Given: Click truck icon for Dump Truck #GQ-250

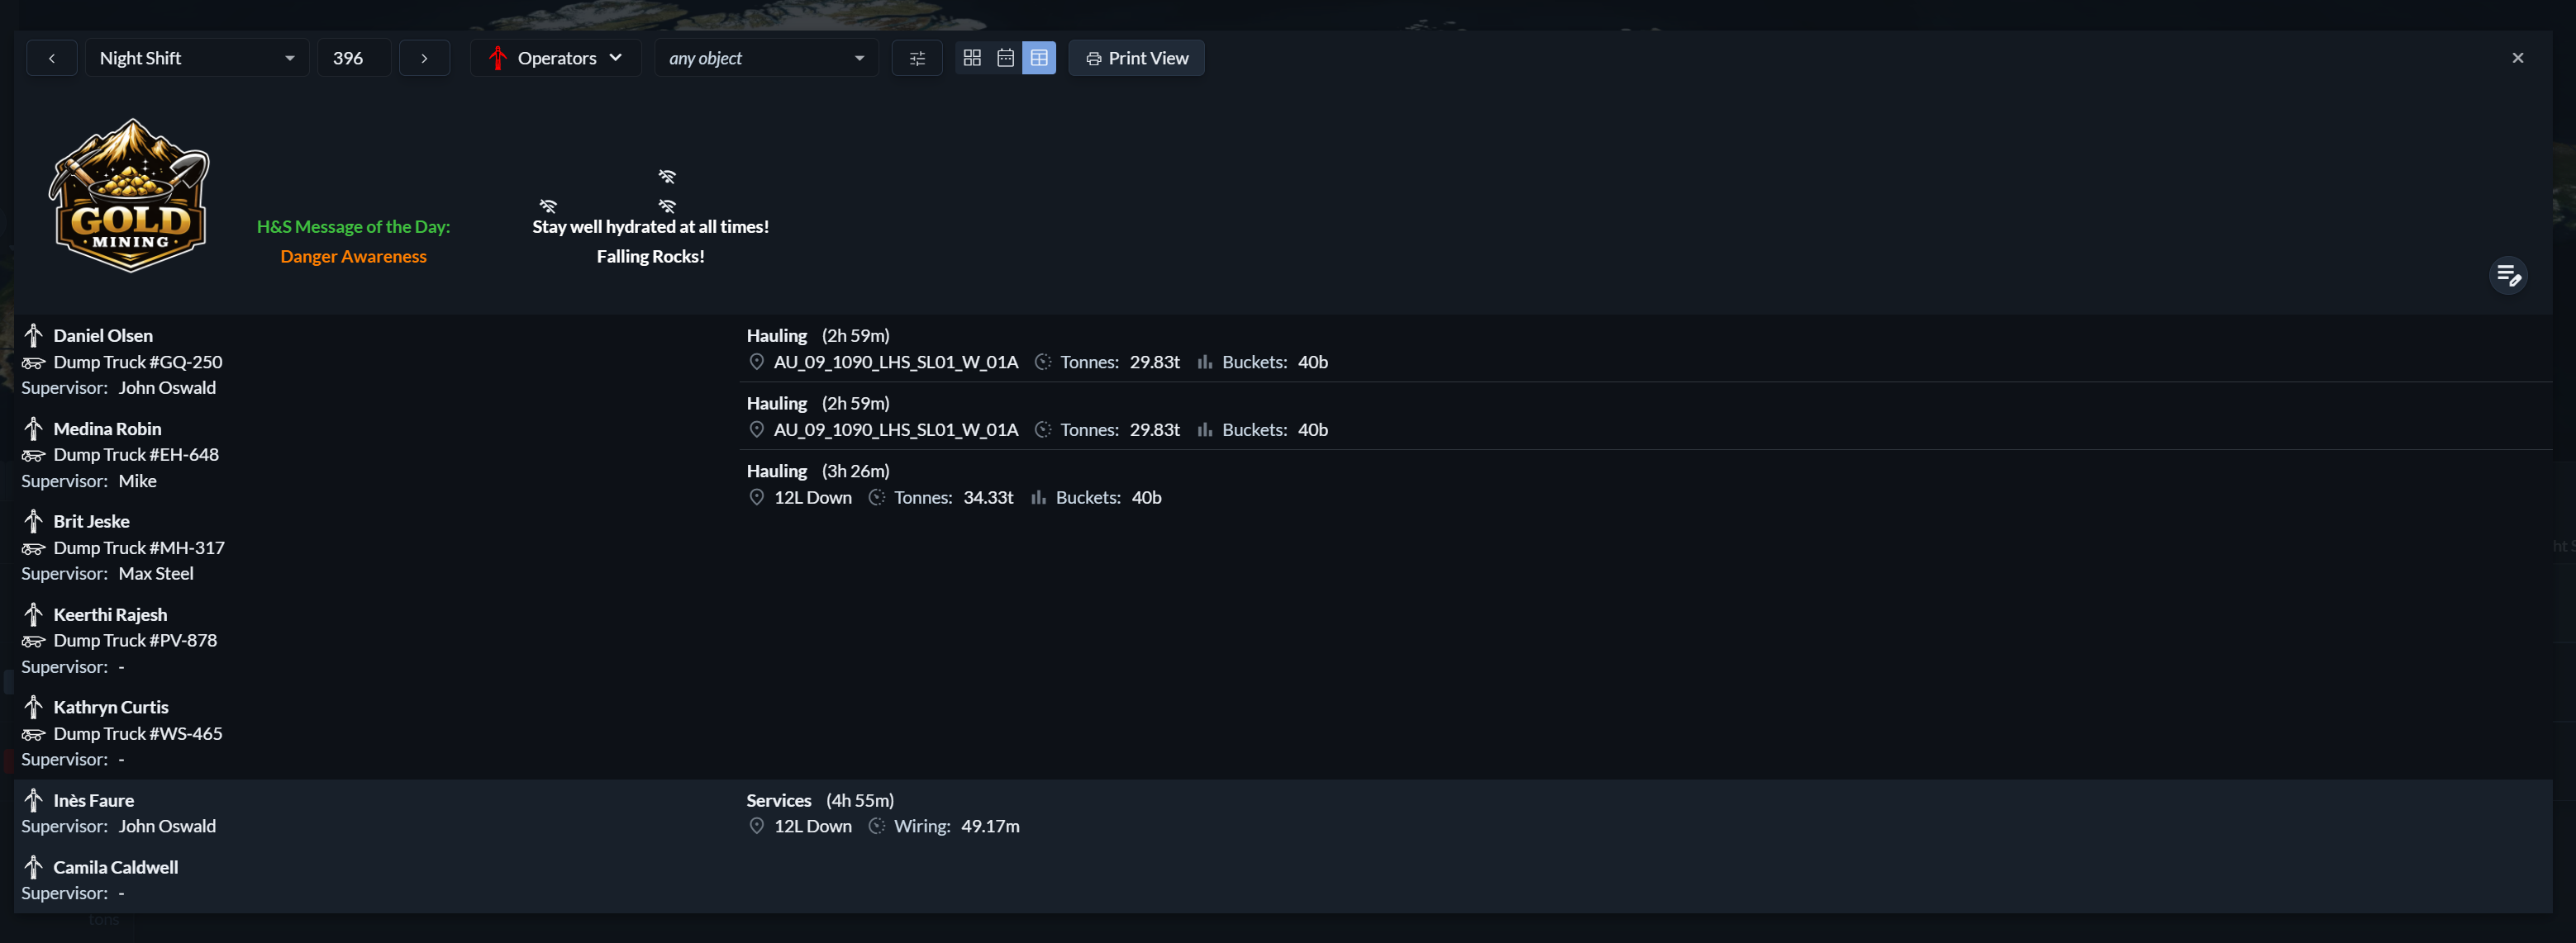Looking at the screenshot, I should (x=33, y=363).
